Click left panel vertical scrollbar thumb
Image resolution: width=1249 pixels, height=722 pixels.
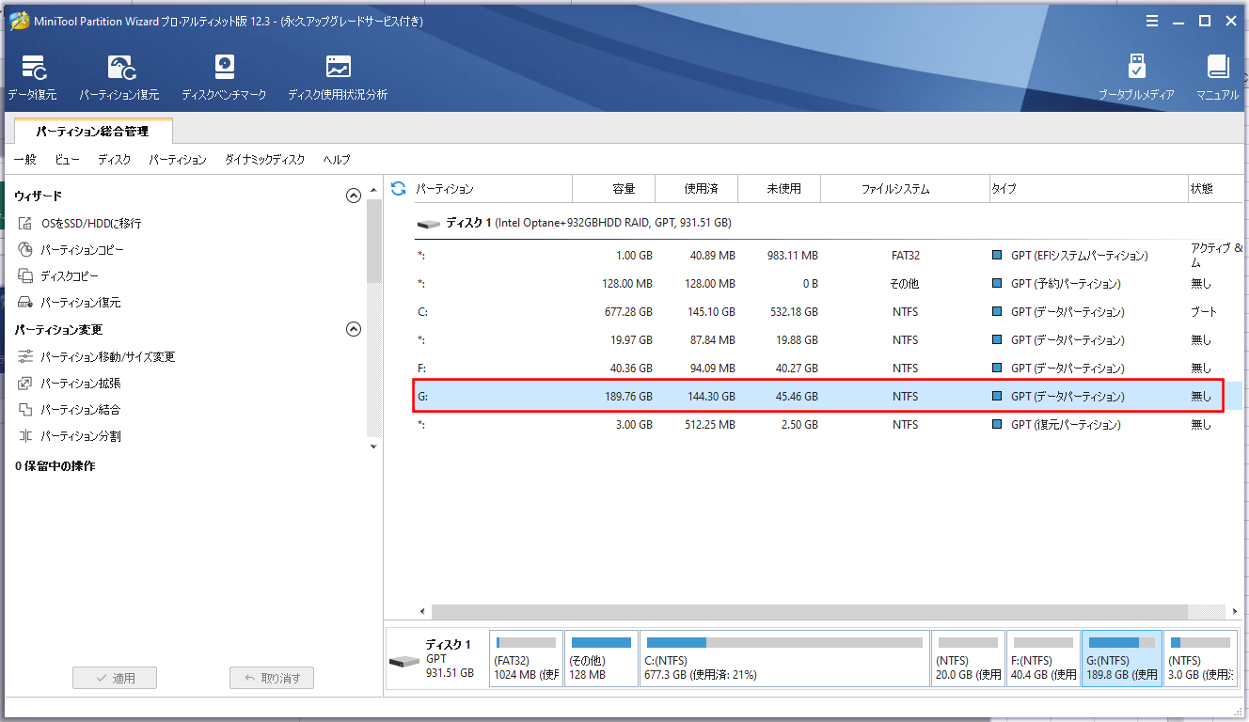tap(374, 242)
